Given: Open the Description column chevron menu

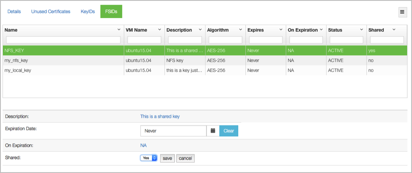Looking at the screenshot, I should point(200,30).
